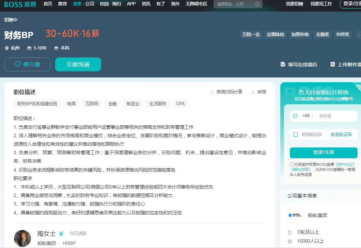This screenshot has width=361, height=248.
Task: Click the 全勤奖 benefit tag
Action: pyautogui.click(x=322, y=34)
